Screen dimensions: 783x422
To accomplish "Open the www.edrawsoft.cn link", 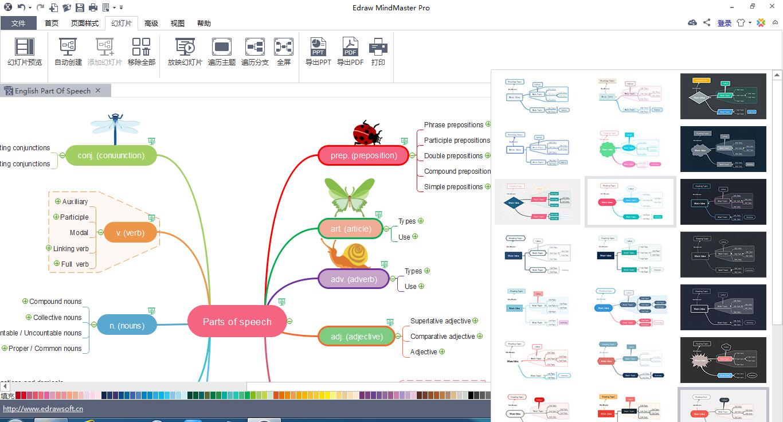I will coord(43,409).
